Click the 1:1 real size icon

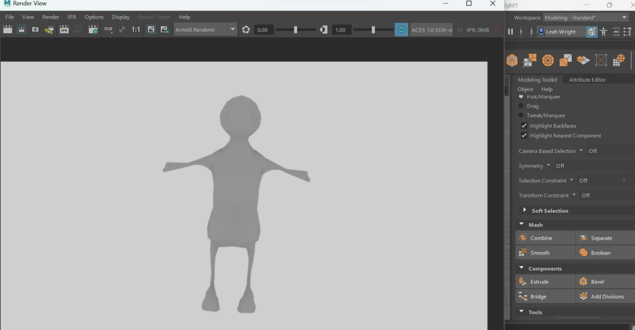(136, 30)
